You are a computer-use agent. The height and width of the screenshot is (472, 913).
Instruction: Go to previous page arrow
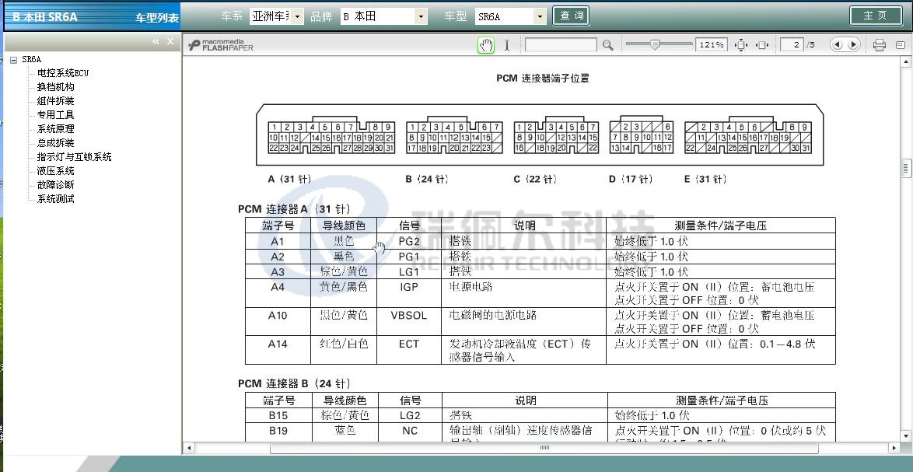(837, 45)
